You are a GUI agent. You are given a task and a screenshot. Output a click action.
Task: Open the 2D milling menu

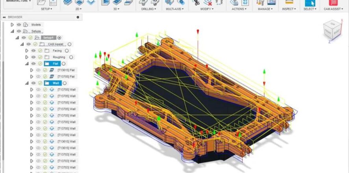[78, 9]
